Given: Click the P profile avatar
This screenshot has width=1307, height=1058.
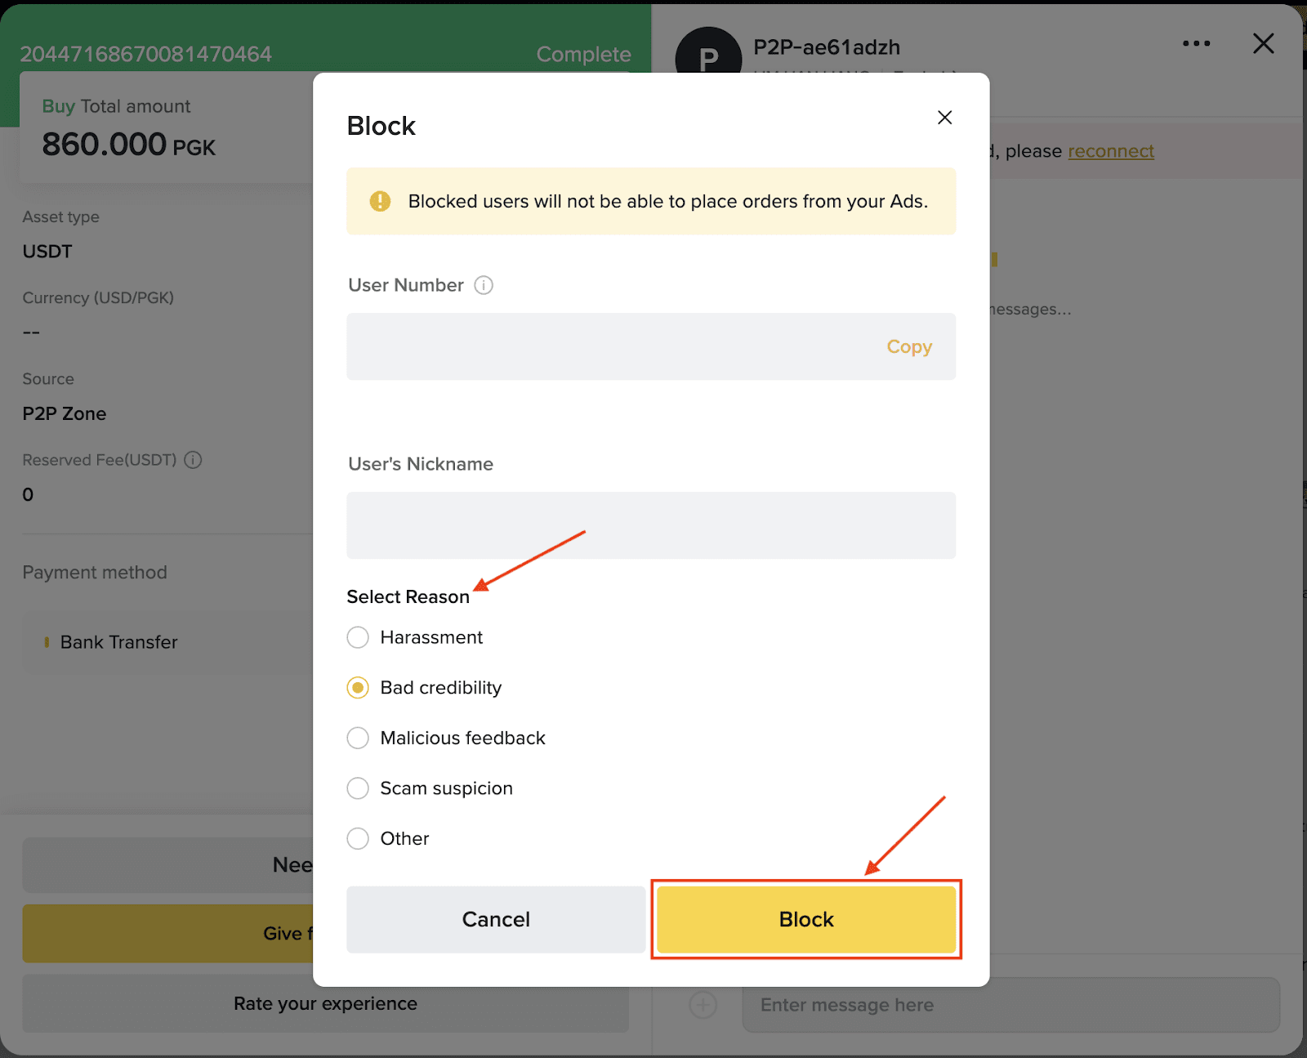Looking at the screenshot, I should click(x=708, y=53).
